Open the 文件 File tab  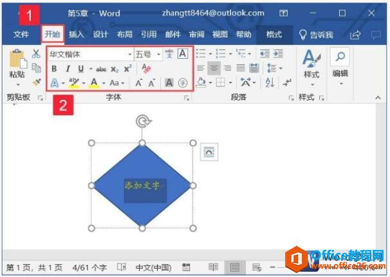21,34
